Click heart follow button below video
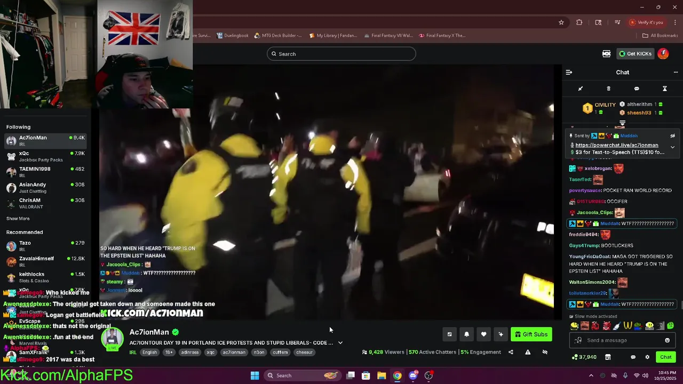The image size is (683, 384). 483,334
